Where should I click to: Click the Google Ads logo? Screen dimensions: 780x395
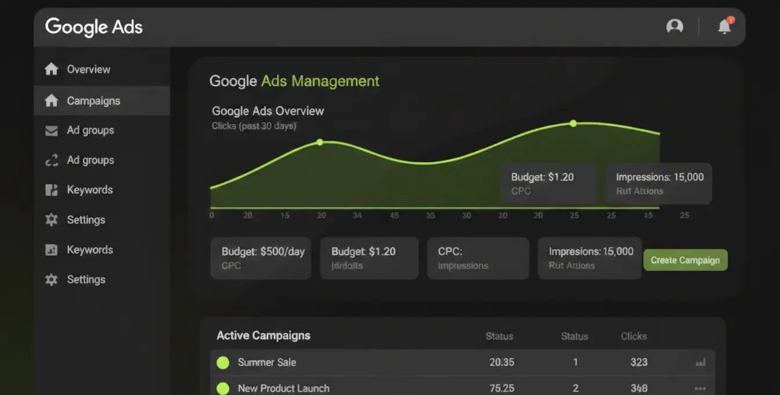click(x=93, y=27)
